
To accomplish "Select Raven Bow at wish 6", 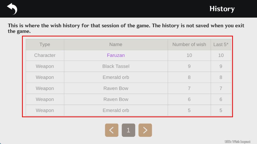I will pyautogui.click(x=116, y=99).
